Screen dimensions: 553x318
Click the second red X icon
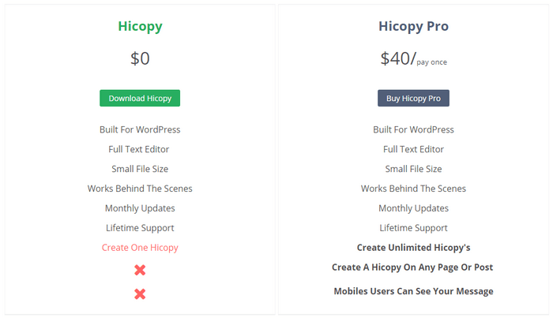tap(140, 294)
